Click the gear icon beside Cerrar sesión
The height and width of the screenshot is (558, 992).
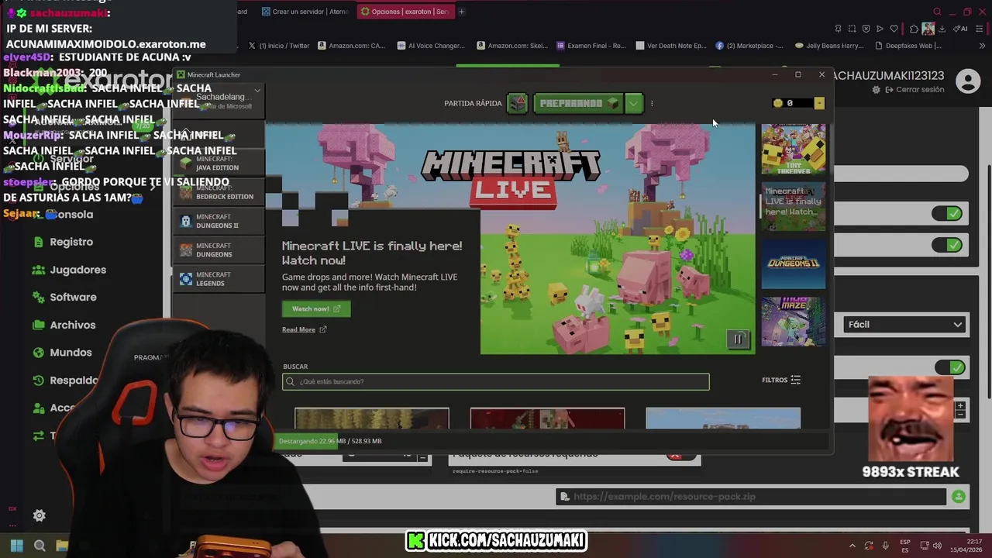click(877, 90)
